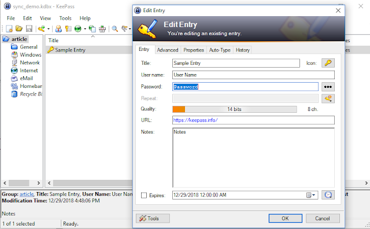Click the expiry preset clock button
The image size is (370, 229).
(328, 195)
